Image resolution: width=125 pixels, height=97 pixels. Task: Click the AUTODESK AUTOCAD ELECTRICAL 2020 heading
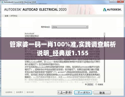tap(35, 9)
